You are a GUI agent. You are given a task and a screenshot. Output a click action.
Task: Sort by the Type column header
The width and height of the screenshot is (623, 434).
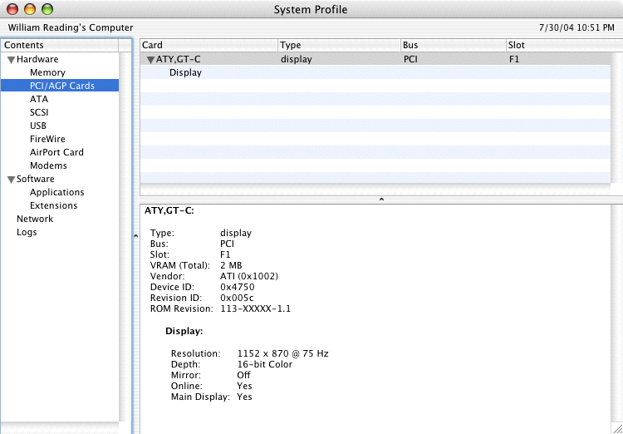pos(339,45)
